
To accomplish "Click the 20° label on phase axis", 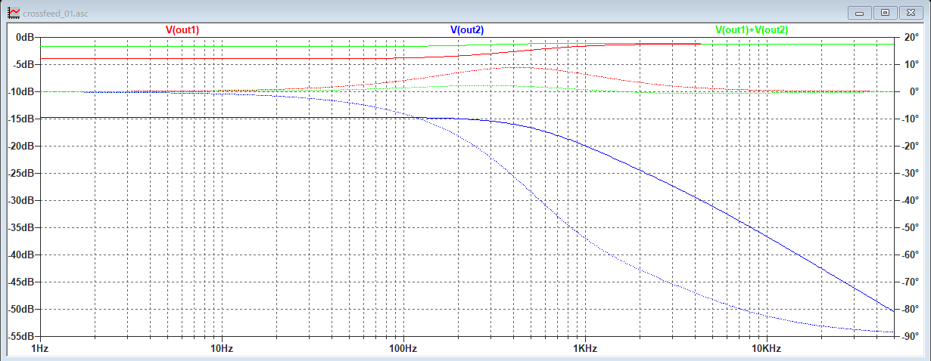I will point(911,37).
